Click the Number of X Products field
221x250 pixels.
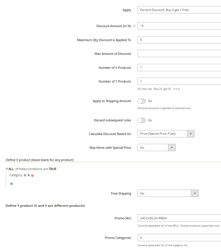179,68
